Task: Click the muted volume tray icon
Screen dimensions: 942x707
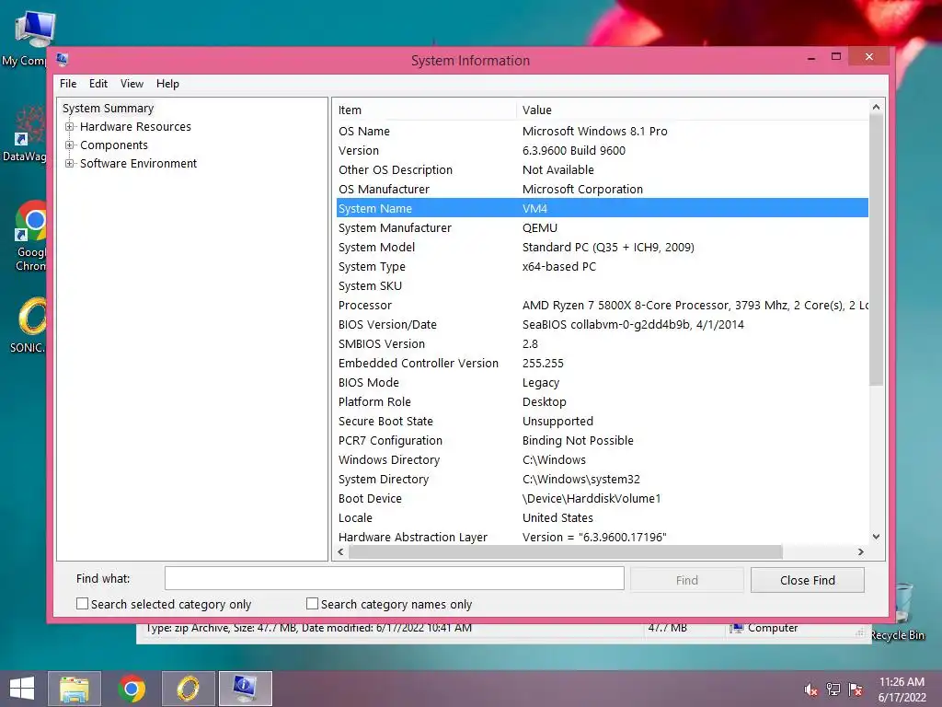Action: click(x=810, y=690)
